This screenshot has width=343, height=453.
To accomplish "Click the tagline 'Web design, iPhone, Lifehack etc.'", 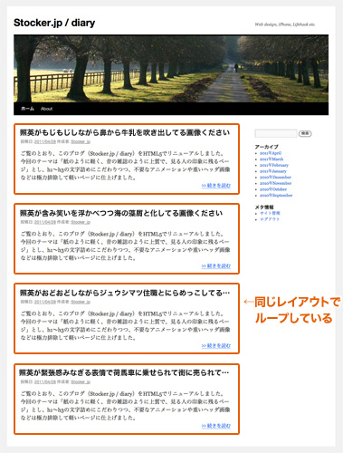I will click(285, 24).
